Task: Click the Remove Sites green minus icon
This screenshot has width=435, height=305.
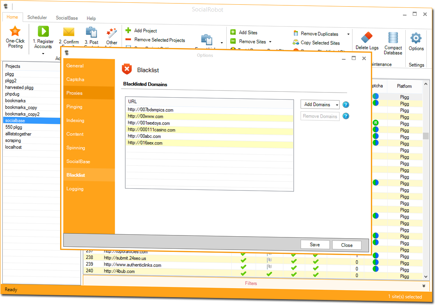Action: pyautogui.click(x=233, y=41)
